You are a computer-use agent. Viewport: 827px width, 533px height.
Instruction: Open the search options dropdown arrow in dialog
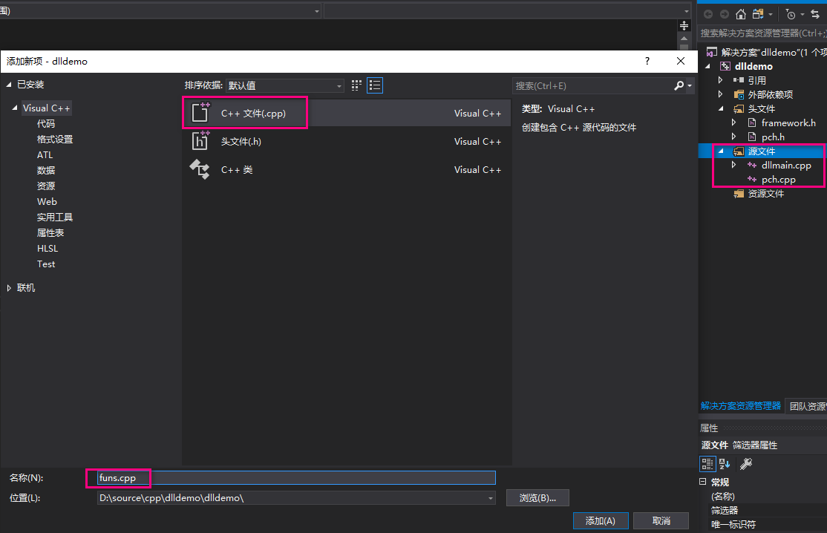[690, 85]
